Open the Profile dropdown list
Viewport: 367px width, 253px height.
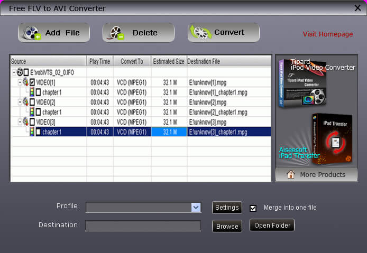click(x=196, y=208)
